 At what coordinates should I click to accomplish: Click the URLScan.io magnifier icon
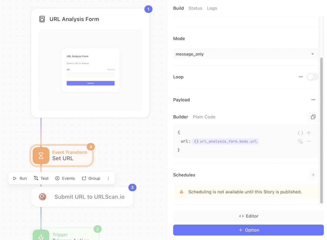(42, 196)
